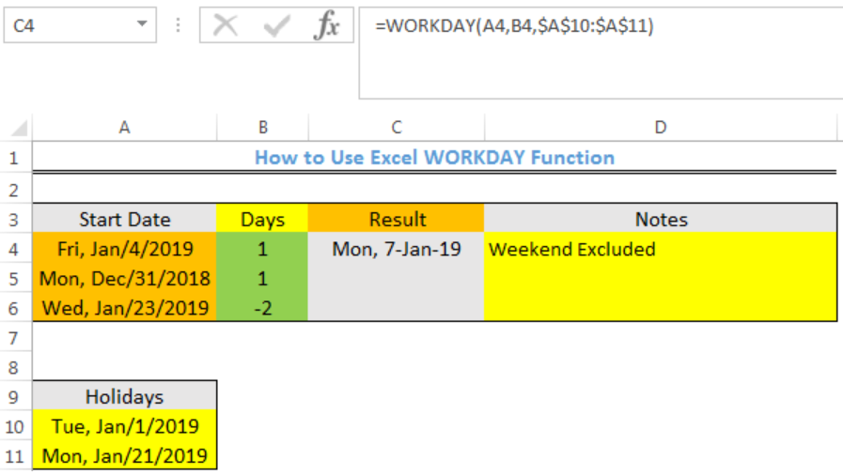Select column C header
The height and width of the screenshot is (475, 843).
coord(397,128)
